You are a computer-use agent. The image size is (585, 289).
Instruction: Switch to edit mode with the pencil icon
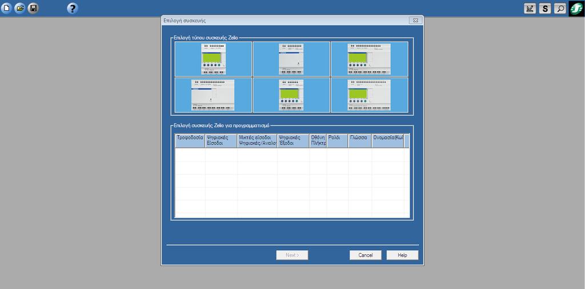point(530,9)
